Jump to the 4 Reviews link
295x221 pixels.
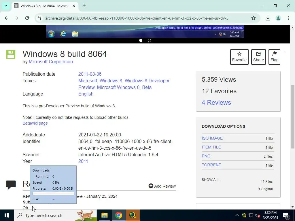216,103
